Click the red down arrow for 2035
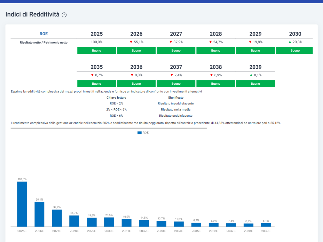This screenshot has height=242, width=323. (x=92, y=75)
